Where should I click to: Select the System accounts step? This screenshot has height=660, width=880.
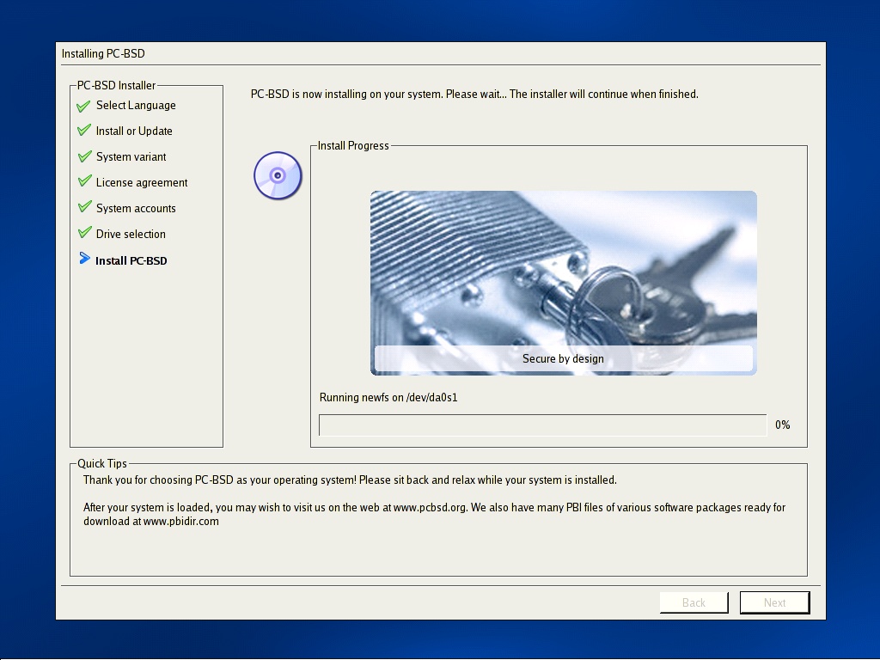pyautogui.click(x=136, y=209)
